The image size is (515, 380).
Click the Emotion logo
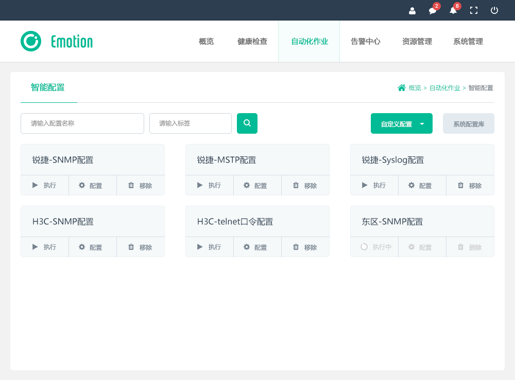pyautogui.click(x=57, y=41)
